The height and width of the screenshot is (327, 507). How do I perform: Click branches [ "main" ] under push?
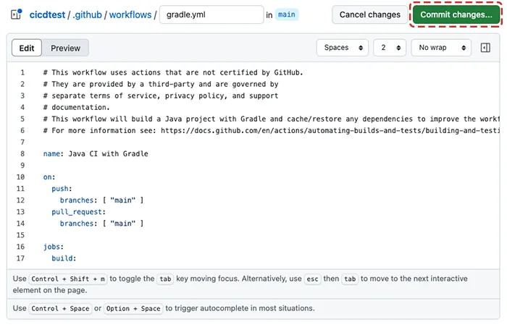102,200
